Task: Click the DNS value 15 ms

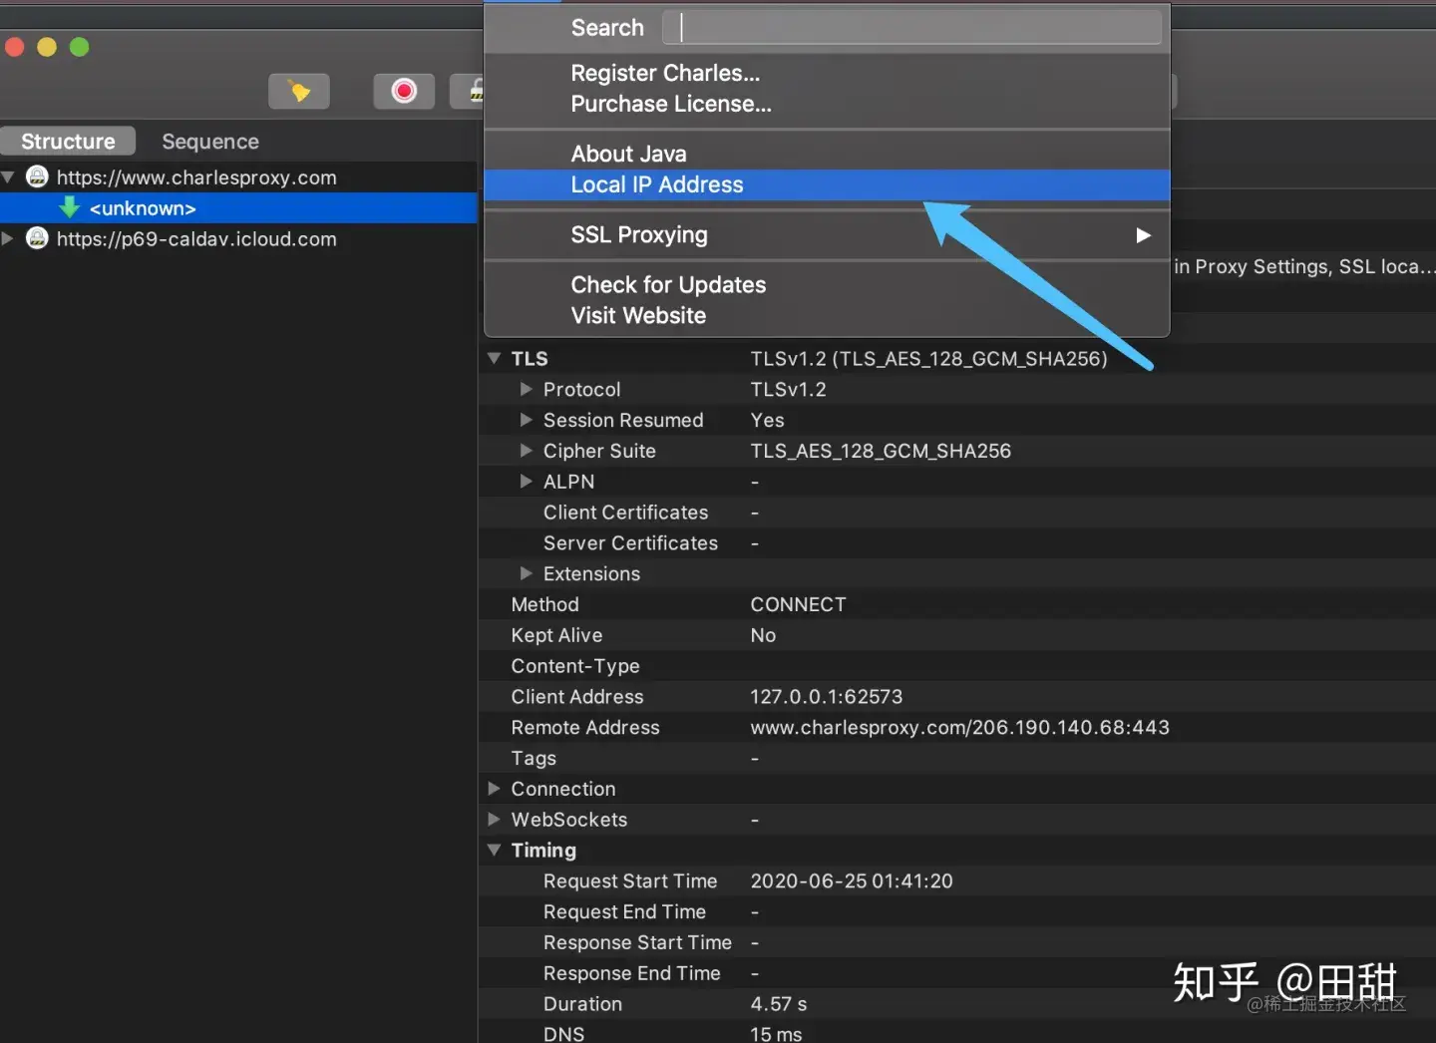Action: point(776,1033)
